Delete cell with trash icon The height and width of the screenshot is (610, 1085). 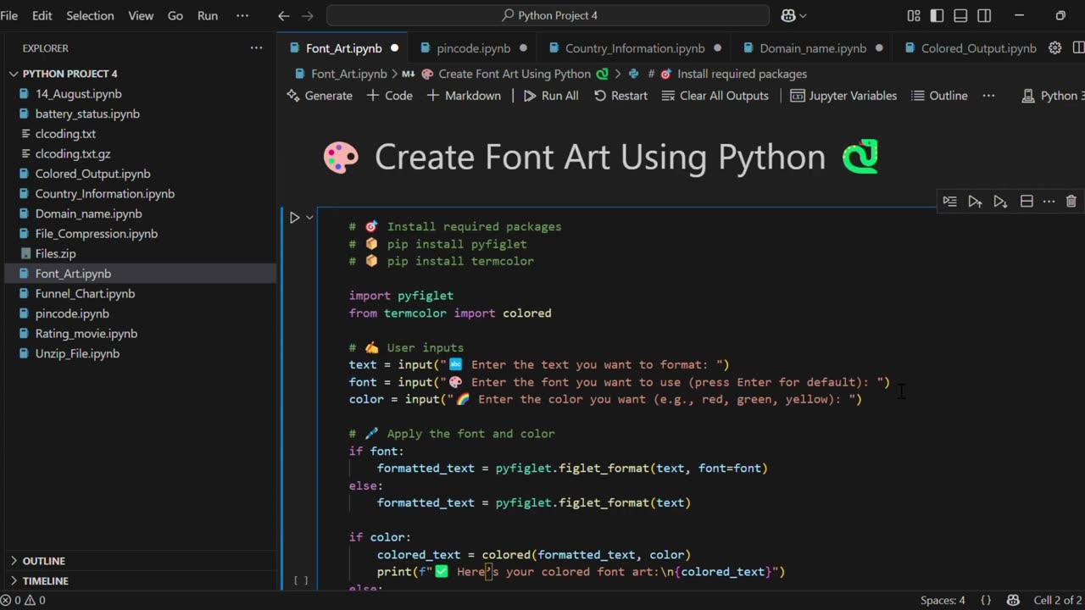[x=1071, y=202]
